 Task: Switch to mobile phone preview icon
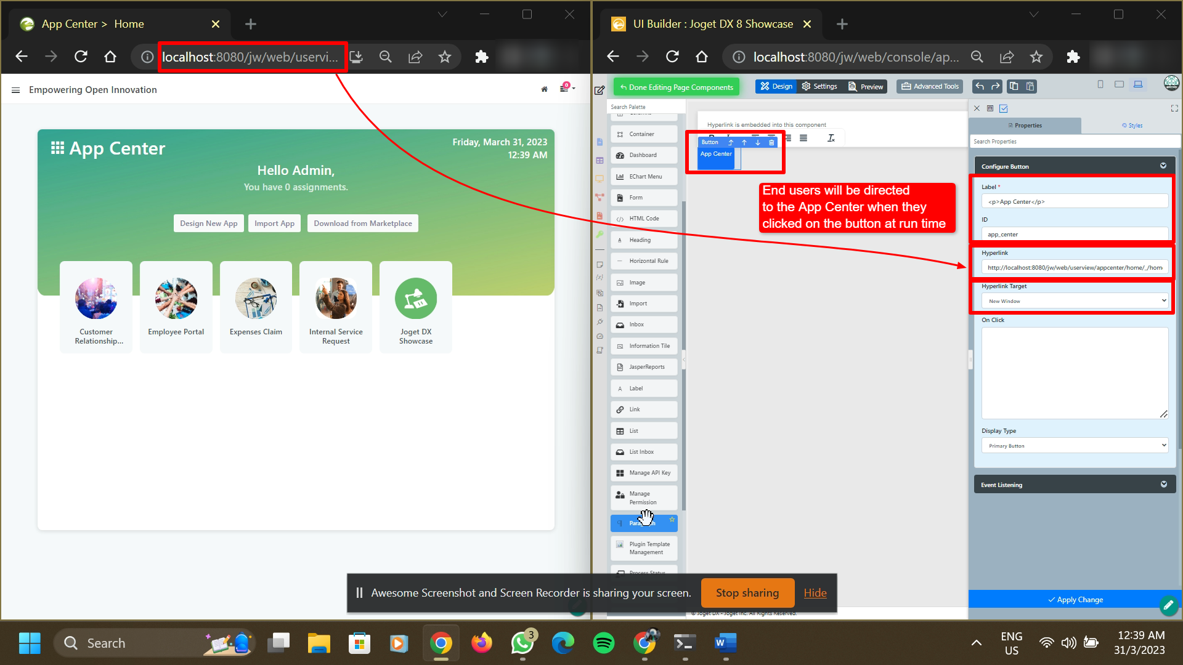[1100, 84]
